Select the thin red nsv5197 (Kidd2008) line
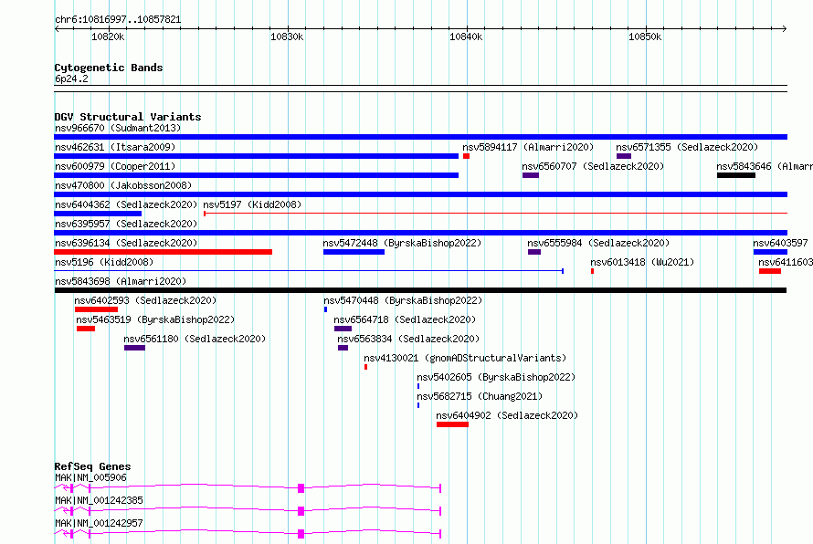Screen dimensions: 813x544 tap(496, 213)
